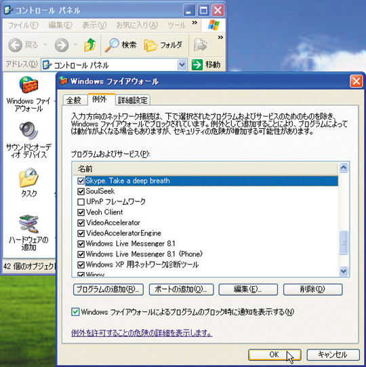
Task: Click the 検索 magnifier toolbar icon
Action: (x=112, y=45)
